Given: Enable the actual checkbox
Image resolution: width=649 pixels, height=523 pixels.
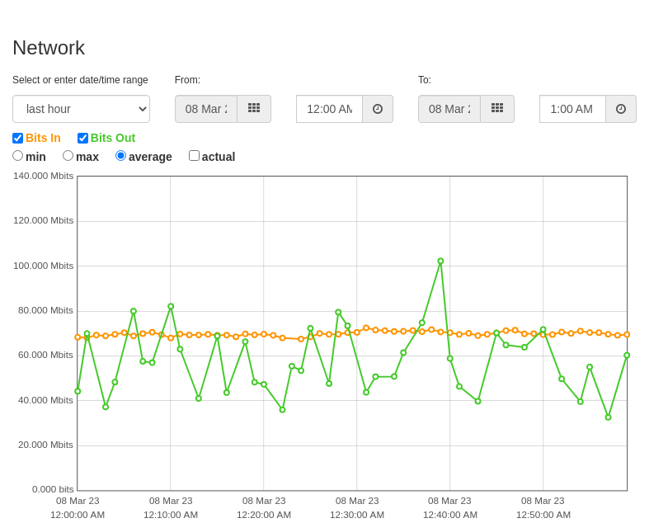Looking at the screenshot, I should [194, 156].
